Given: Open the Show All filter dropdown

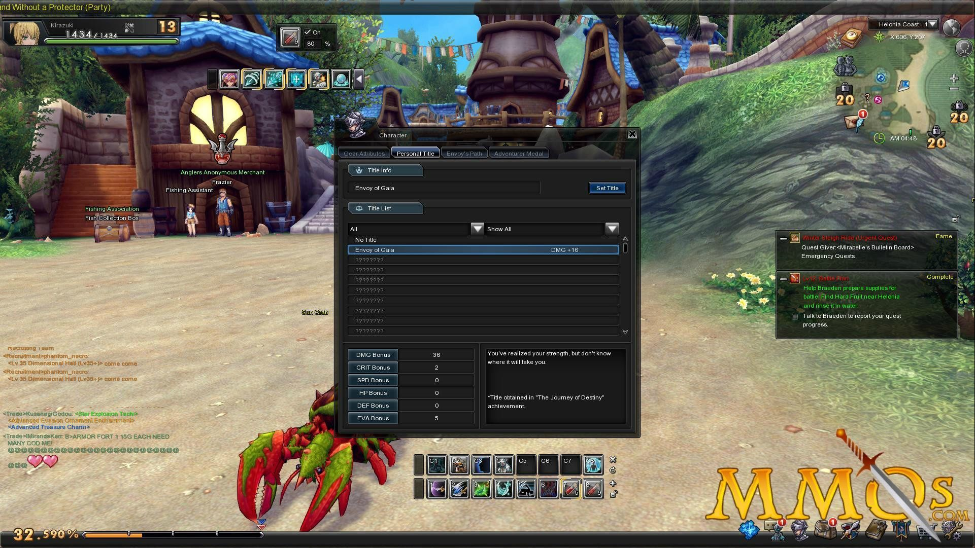Looking at the screenshot, I should pyautogui.click(x=612, y=229).
